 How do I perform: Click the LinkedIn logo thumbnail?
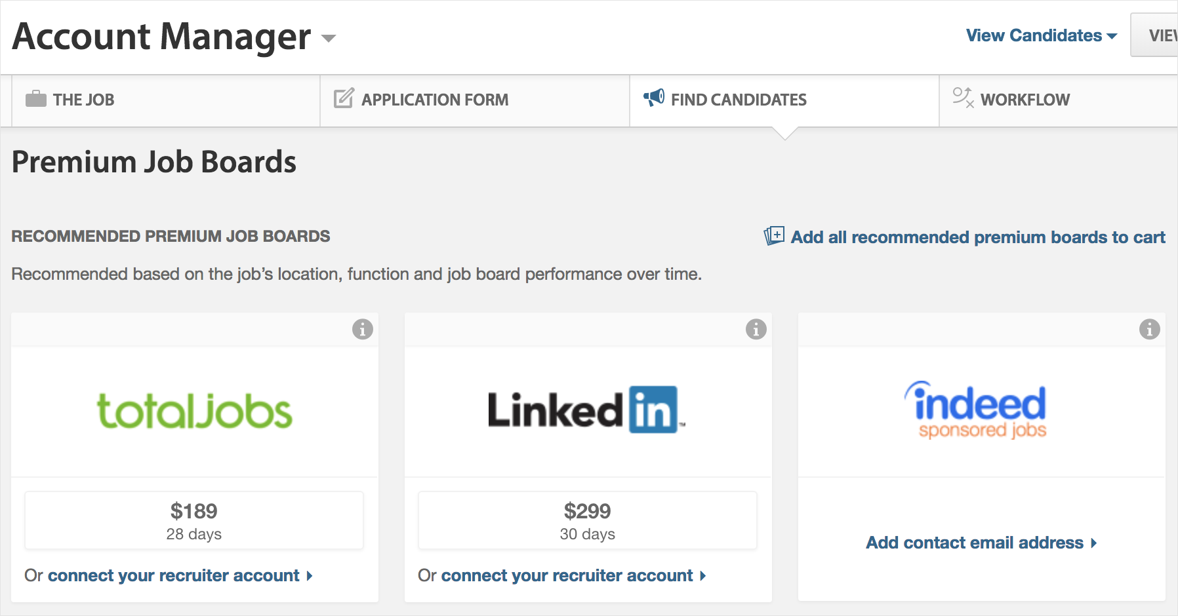point(587,410)
